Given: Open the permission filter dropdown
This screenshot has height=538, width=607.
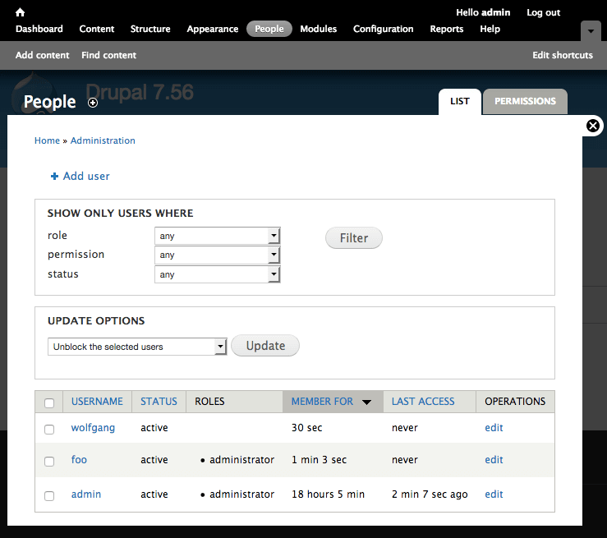Looking at the screenshot, I should [x=218, y=255].
